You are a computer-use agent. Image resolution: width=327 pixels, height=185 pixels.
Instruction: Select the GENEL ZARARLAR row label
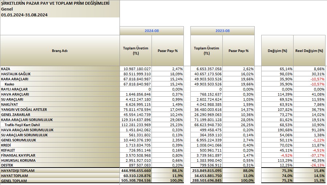click(x=16, y=114)
